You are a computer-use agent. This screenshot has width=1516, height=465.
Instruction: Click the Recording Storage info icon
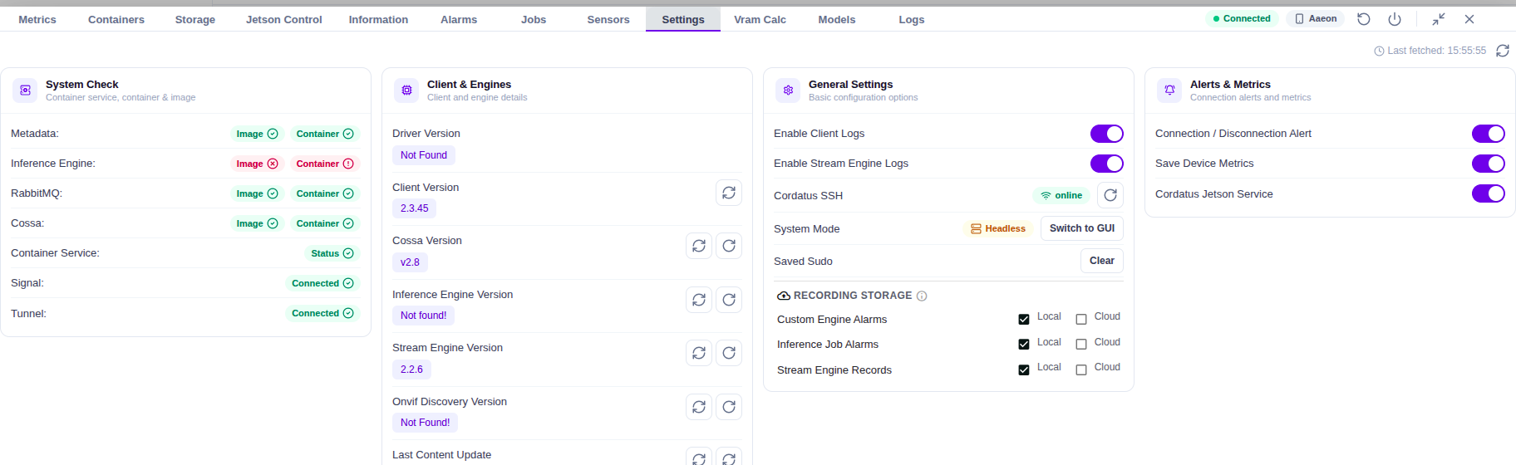click(x=922, y=296)
